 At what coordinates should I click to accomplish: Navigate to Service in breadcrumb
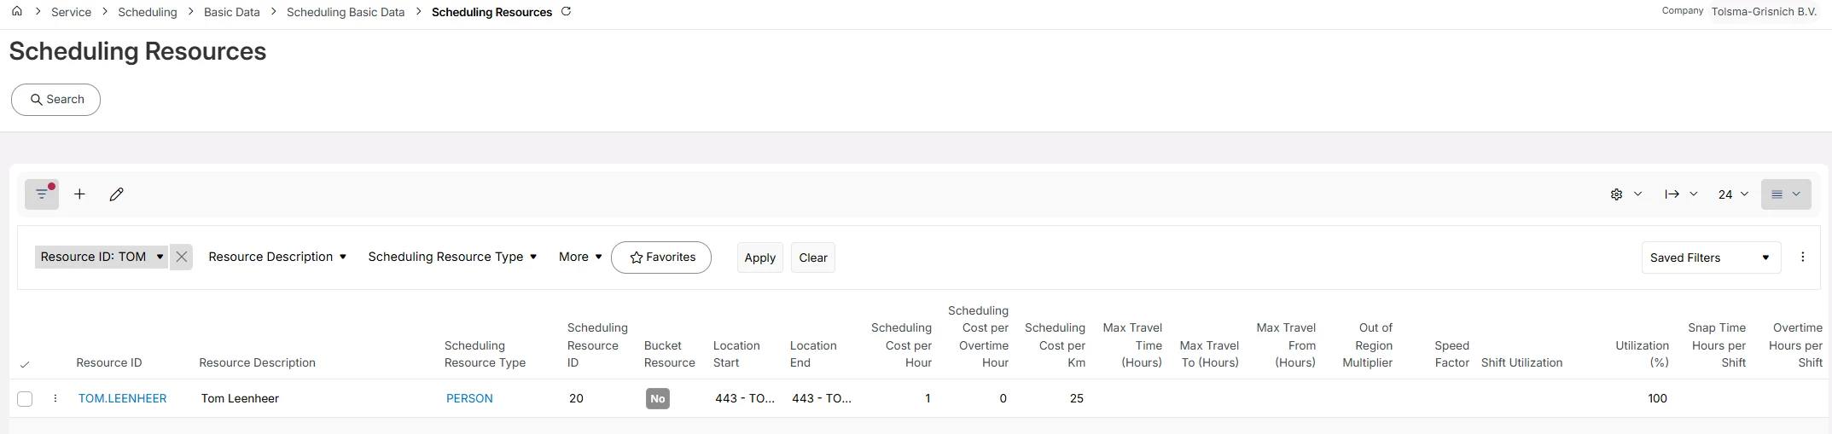[72, 12]
